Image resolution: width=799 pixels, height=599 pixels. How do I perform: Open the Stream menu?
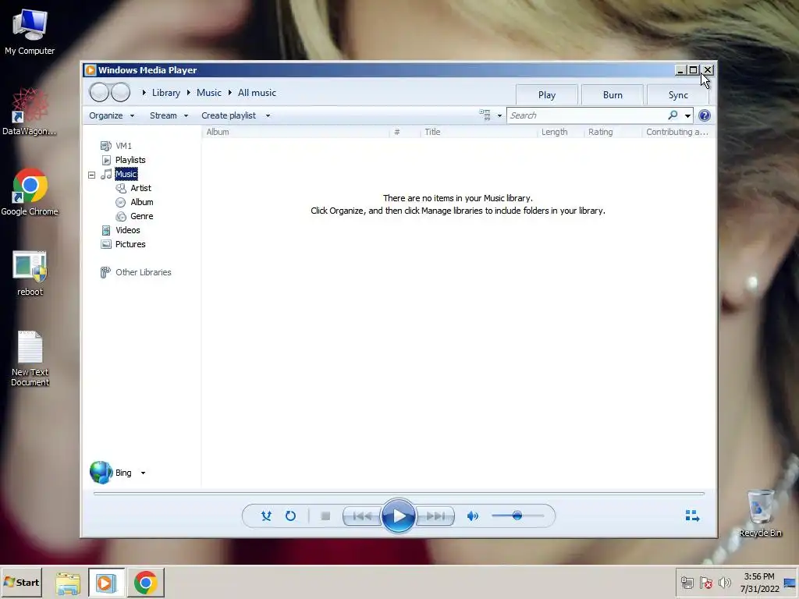click(169, 115)
